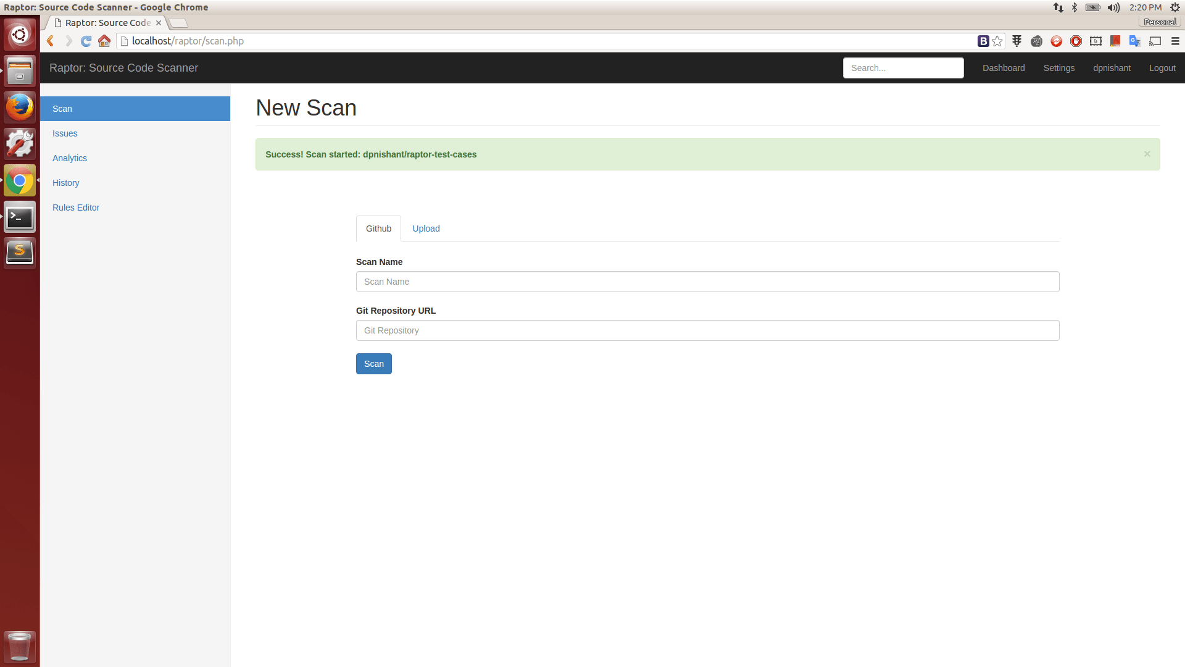Select the Github tab
Screen dimensions: 1185x667
378,229
